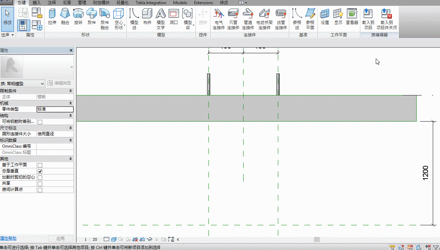440x250 pixels.
Task: Close the 属性 properties panel
Action: 71,50
